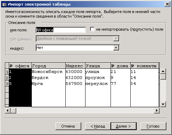The image size is (172, 135).
Task: Click the улица cell
Action: (x=98, y=72)
